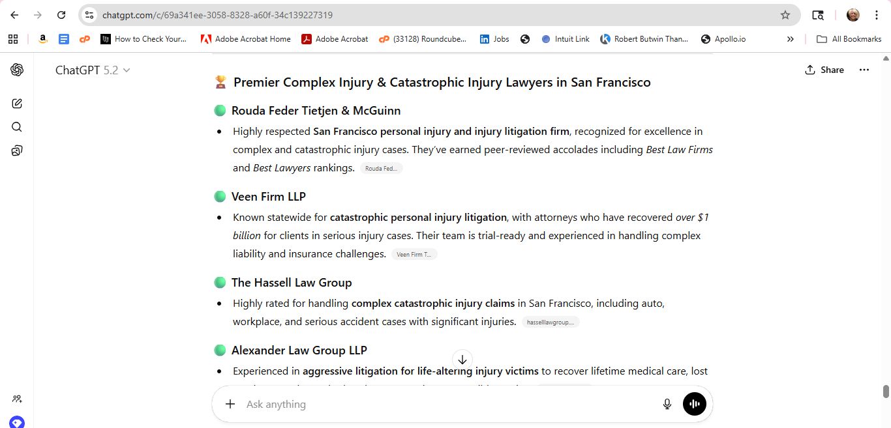Start voice mode with the waveform button
The image size is (891, 428).
pyautogui.click(x=695, y=404)
